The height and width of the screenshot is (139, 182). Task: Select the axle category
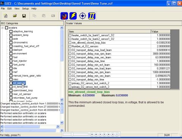pyautogui.click(x=16, y=39)
